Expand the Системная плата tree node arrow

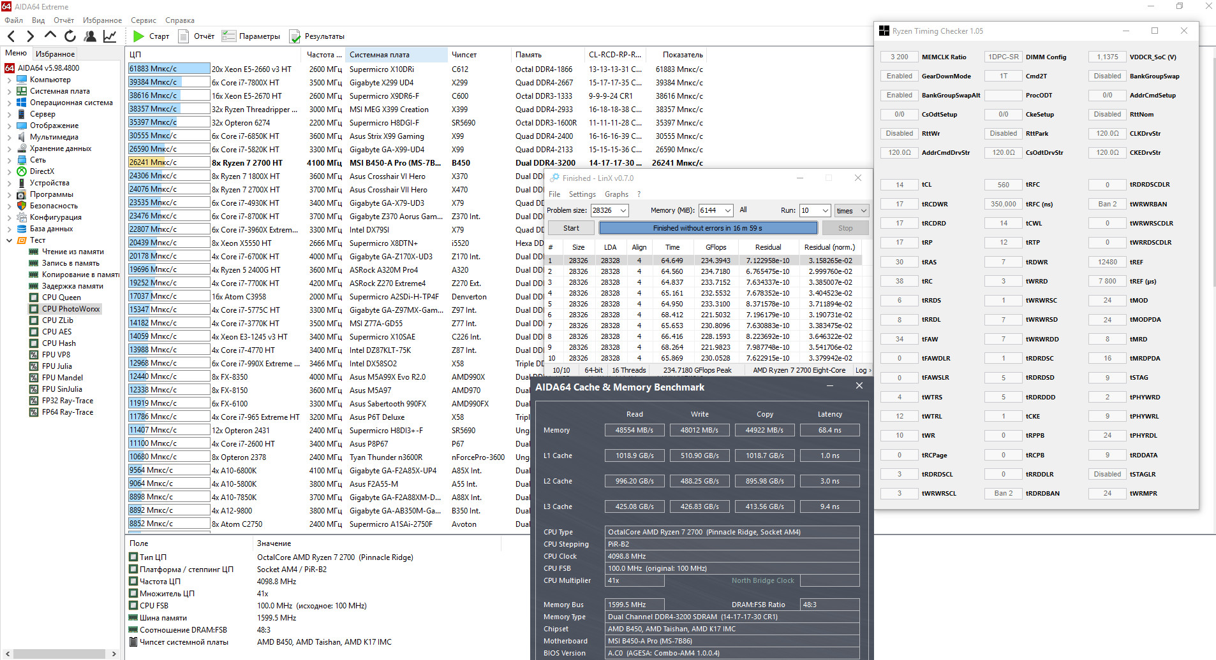[9, 91]
